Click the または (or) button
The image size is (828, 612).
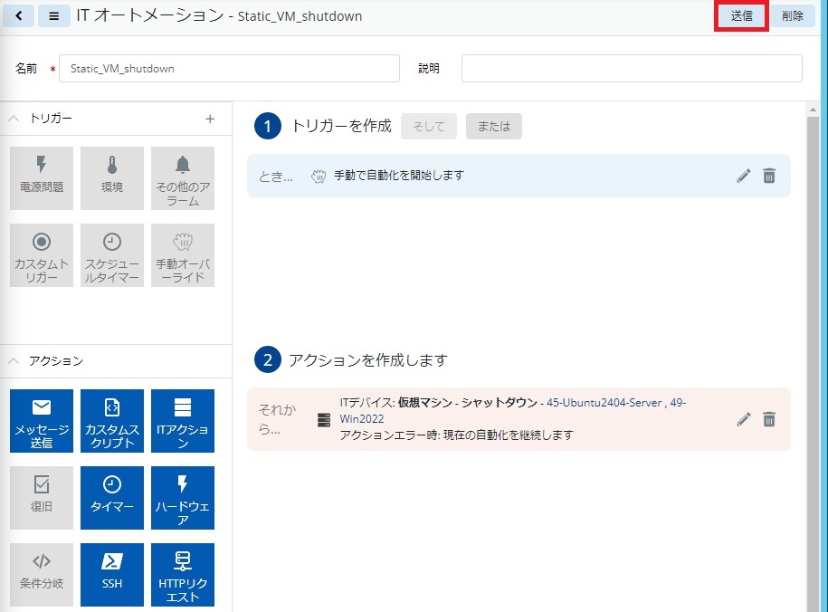point(494,127)
